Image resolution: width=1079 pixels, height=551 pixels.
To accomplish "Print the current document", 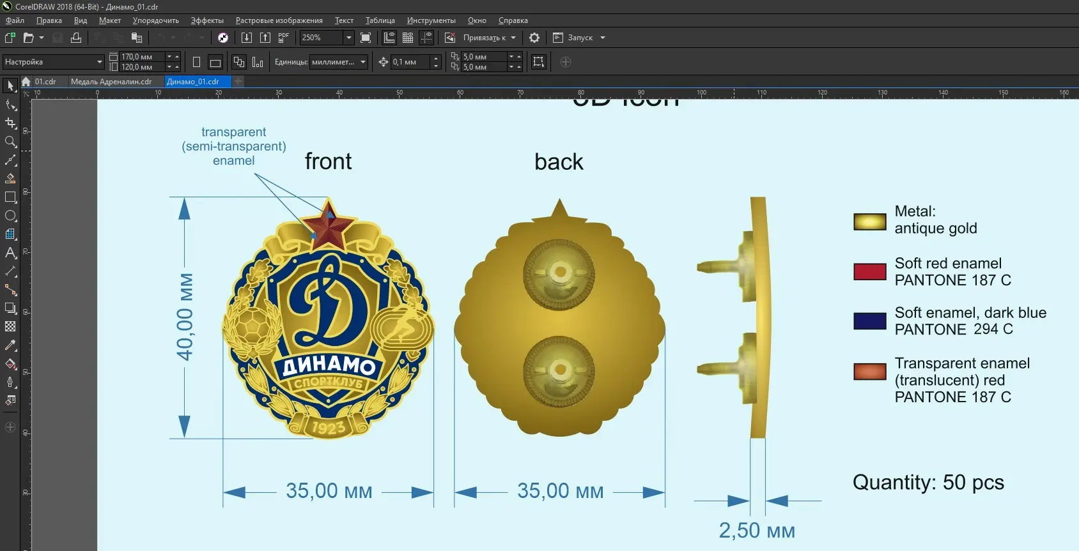I will coord(76,38).
